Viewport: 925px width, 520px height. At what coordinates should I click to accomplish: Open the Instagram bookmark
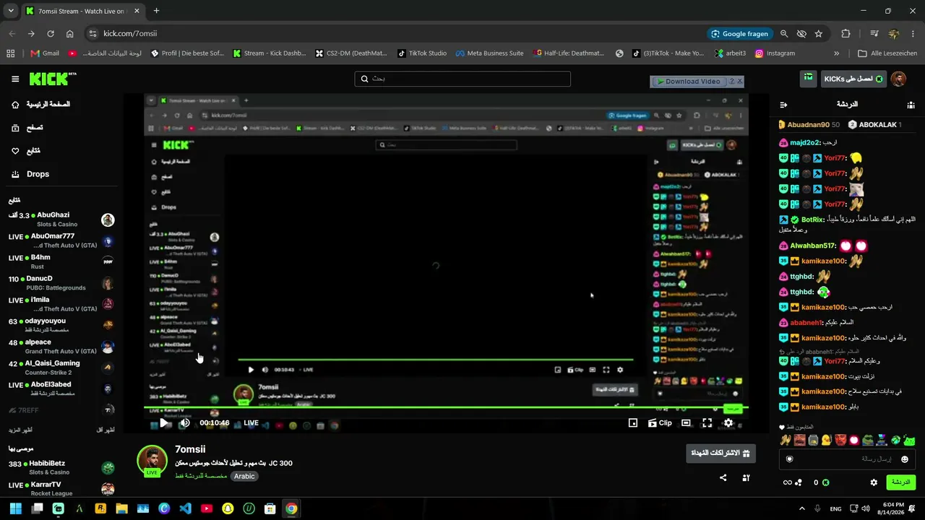click(775, 53)
